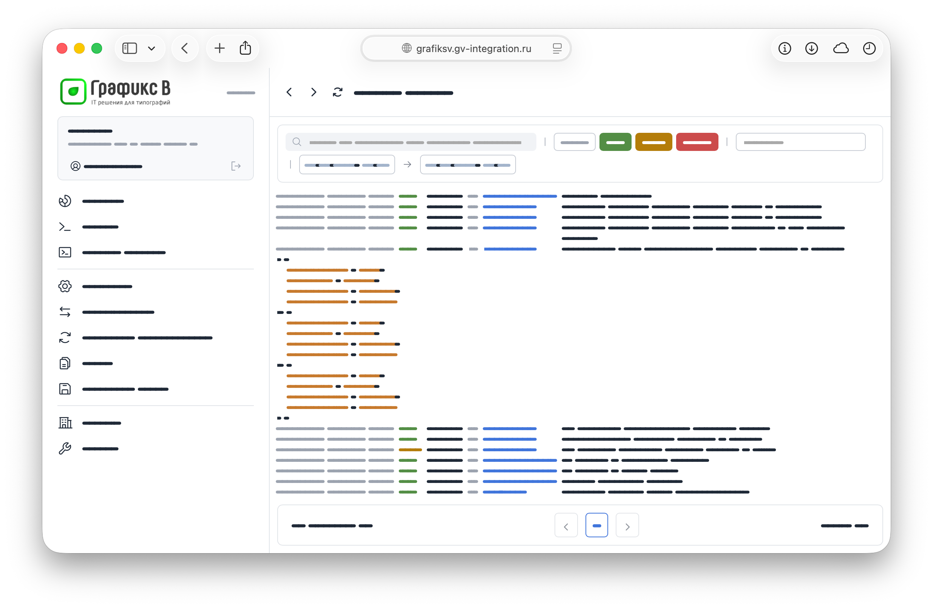Click the iCloud tabs cloud icon
Viewport: 933px width, 609px height.
click(841, 48)
